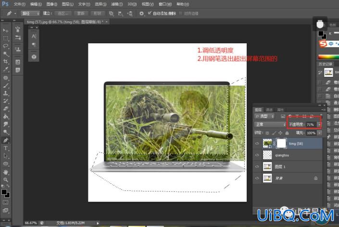Viewport: 339px width, 227px height.
Task: Select the Crop tool
Action: pyautogui.click(x=6, y=62)
